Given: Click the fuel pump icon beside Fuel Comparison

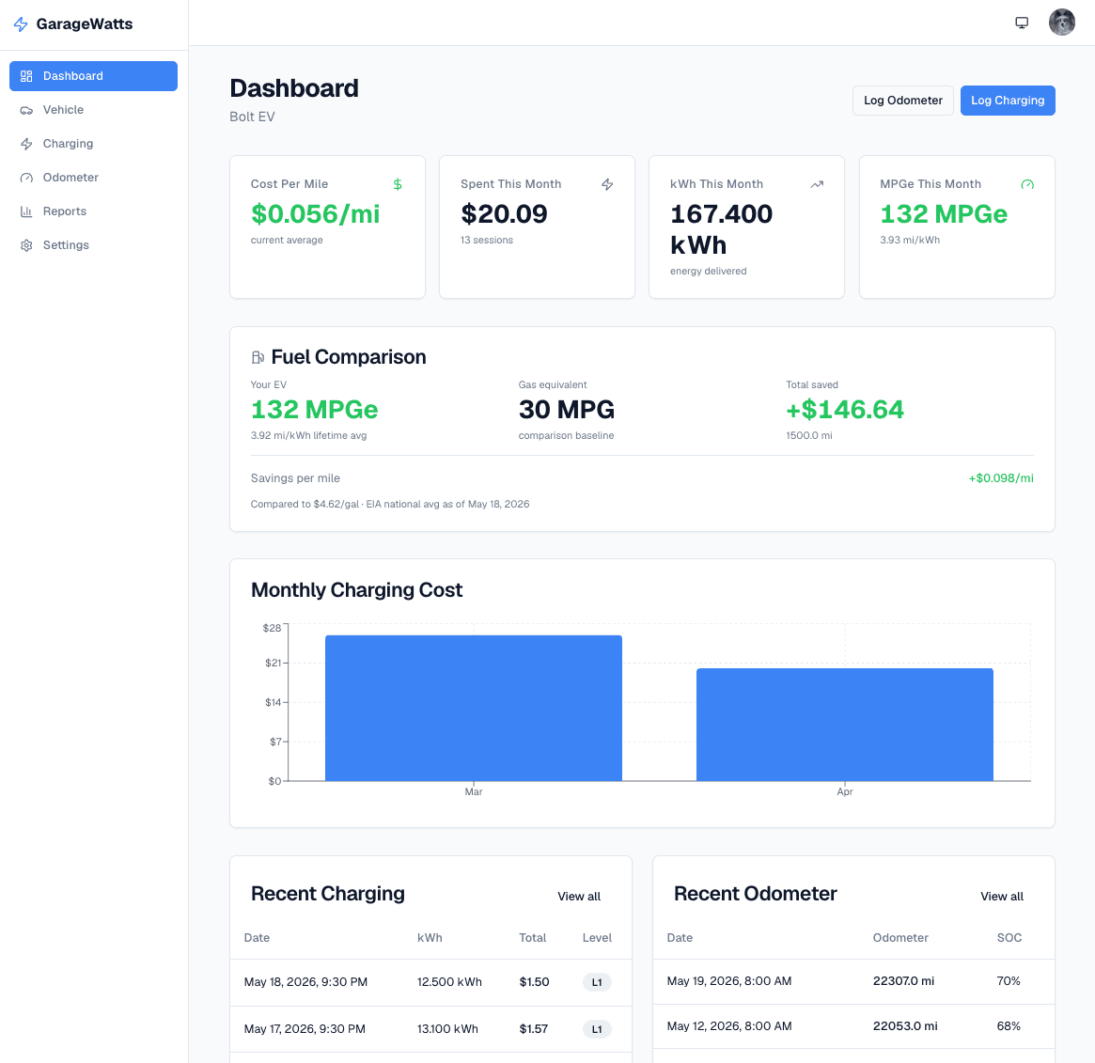Looking at the screenshot, I should (x=258, y=357).
